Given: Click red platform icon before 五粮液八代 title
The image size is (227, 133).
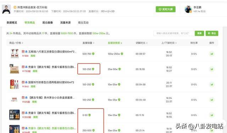Looking at the screenshot, I should tap(23, 51).
